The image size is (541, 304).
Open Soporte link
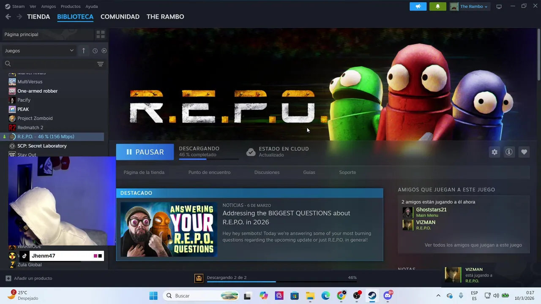tap(347, 172)
